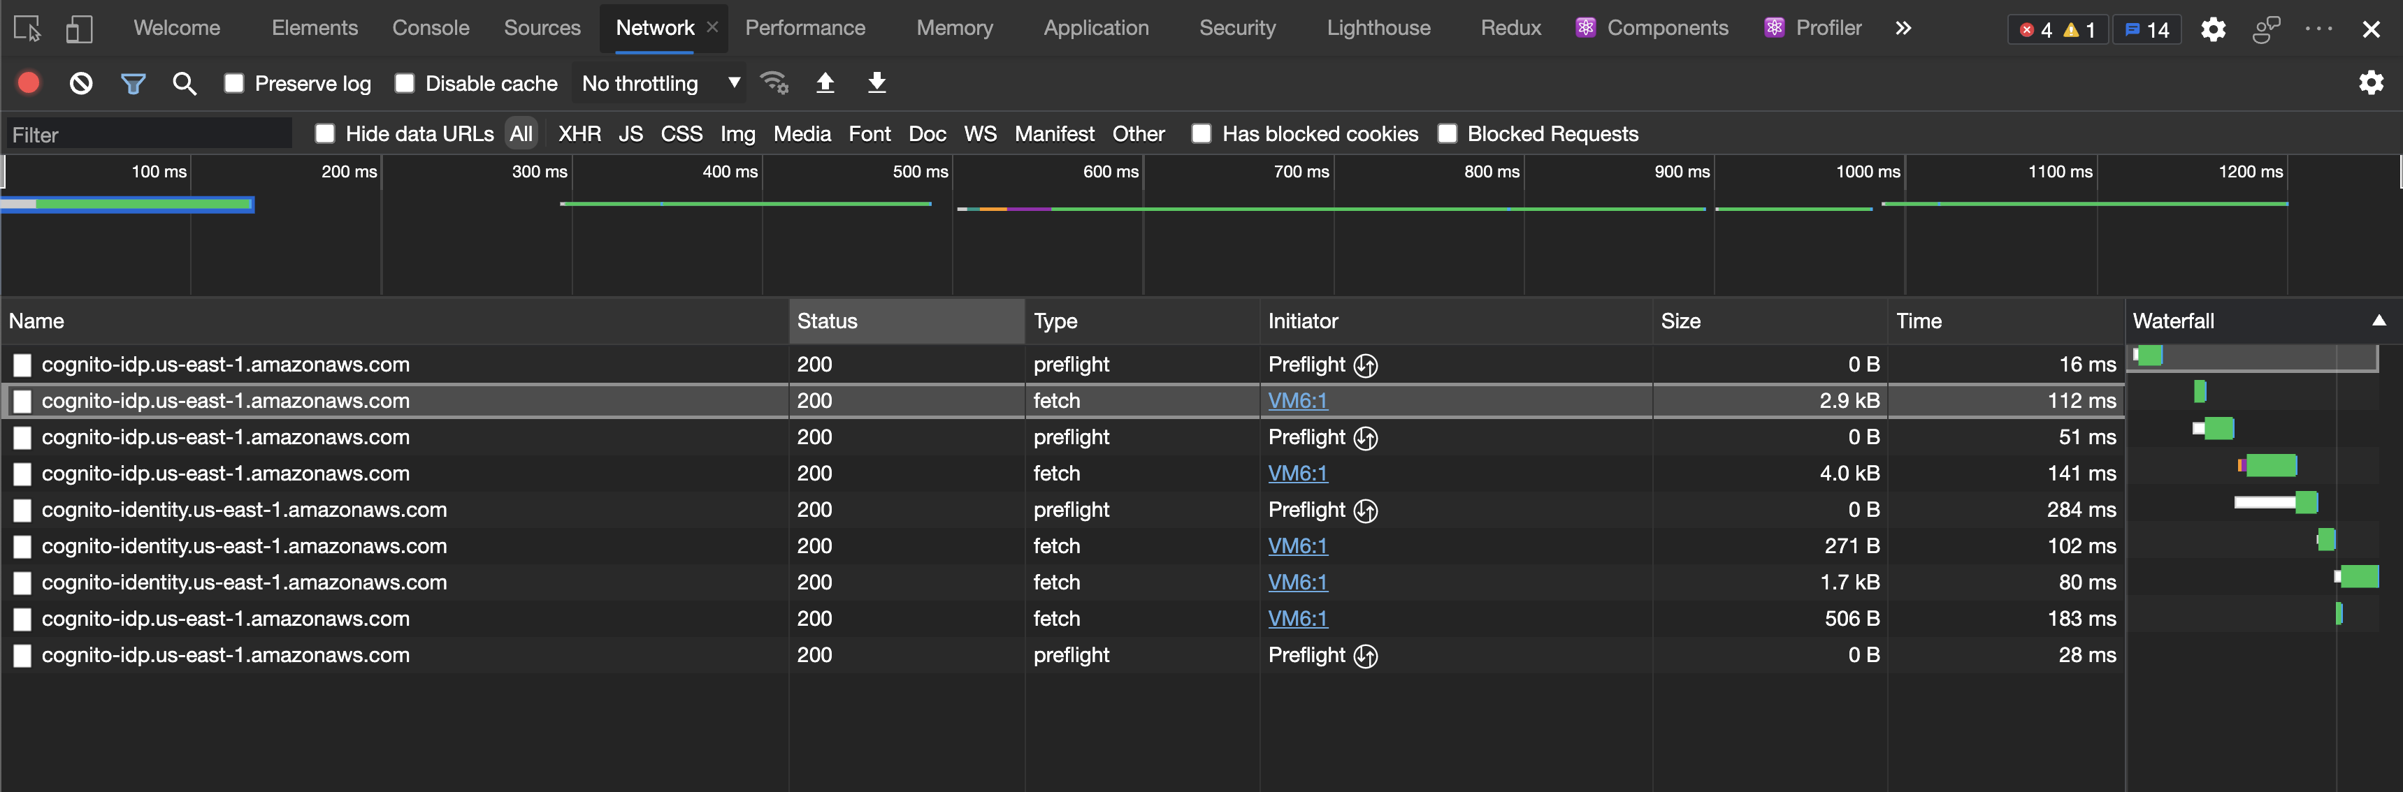Expand hidden panels via chevron arrows
The width and height of the screenshot is (2403, 792).
[1903, 28]
